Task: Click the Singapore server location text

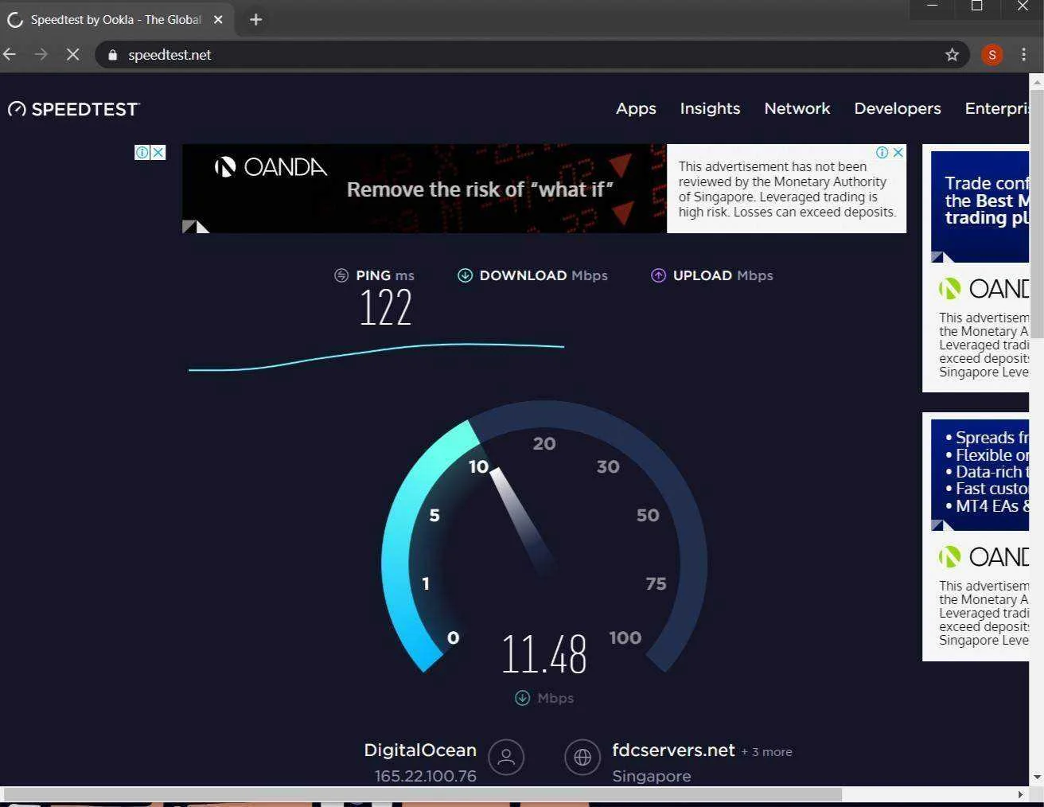Action: coord(652,776)
